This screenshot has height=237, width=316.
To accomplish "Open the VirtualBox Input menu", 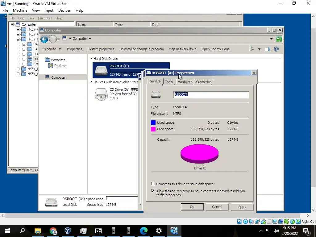I will click(49, 10).
